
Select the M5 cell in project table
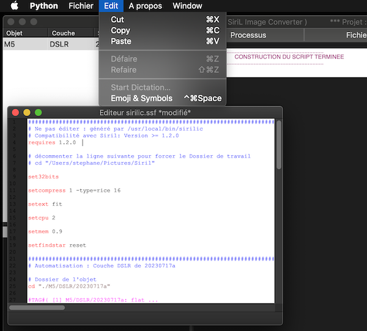point(25,44)
